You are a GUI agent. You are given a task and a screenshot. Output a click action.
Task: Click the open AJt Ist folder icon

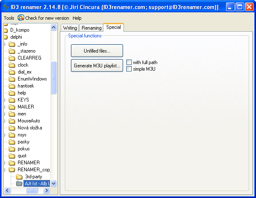[19, 184]
